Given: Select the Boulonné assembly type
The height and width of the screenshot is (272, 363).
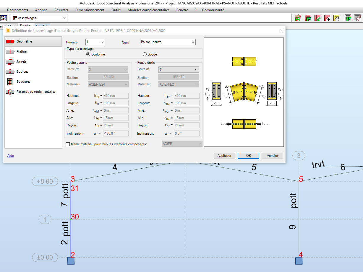Looking at the screenshot, I should point(96,54).
